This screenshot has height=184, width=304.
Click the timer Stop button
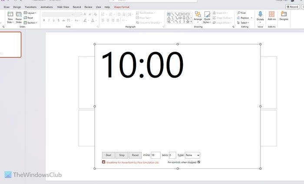tap(122, 155)
